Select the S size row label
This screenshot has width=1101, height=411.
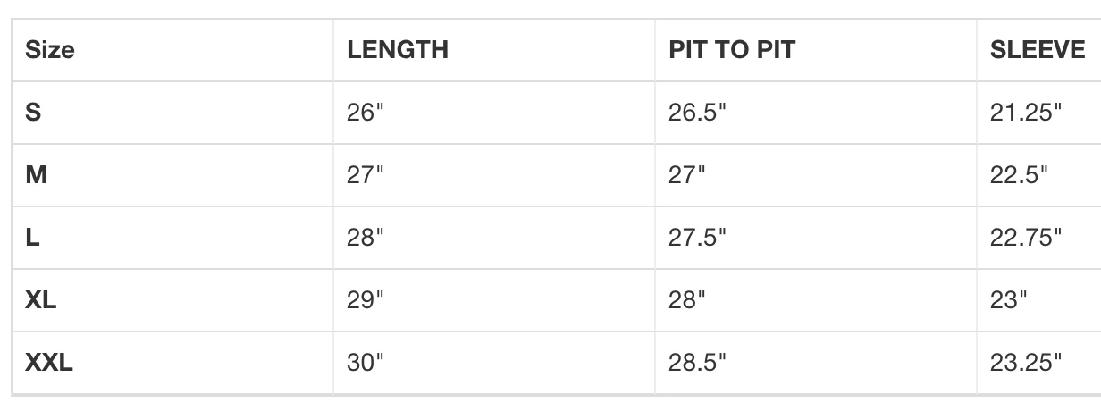coord(33,113)
